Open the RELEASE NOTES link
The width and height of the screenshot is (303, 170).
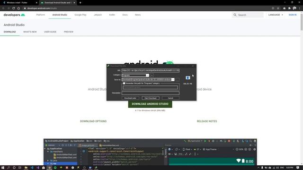(207, 121)
